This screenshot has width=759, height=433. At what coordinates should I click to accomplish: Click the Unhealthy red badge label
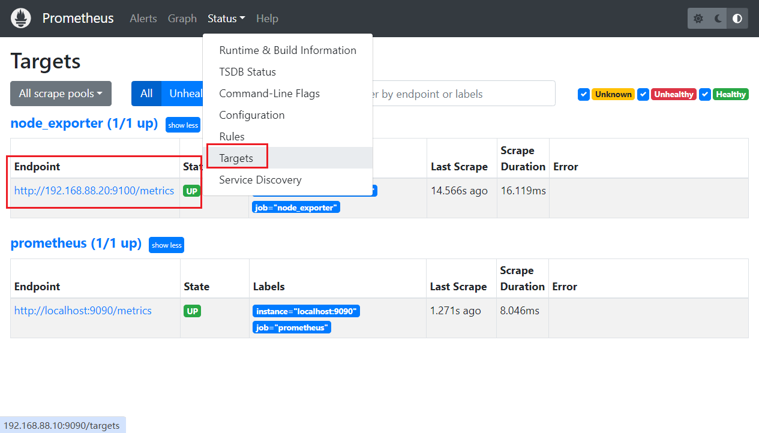[x=674, y=94]
